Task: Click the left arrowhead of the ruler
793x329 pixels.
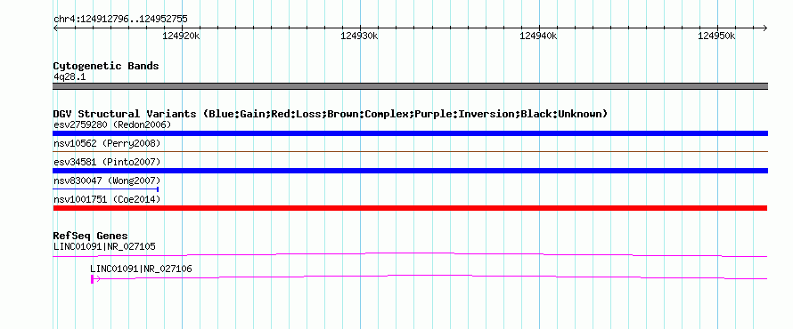Action: click(x=55, y=28)
